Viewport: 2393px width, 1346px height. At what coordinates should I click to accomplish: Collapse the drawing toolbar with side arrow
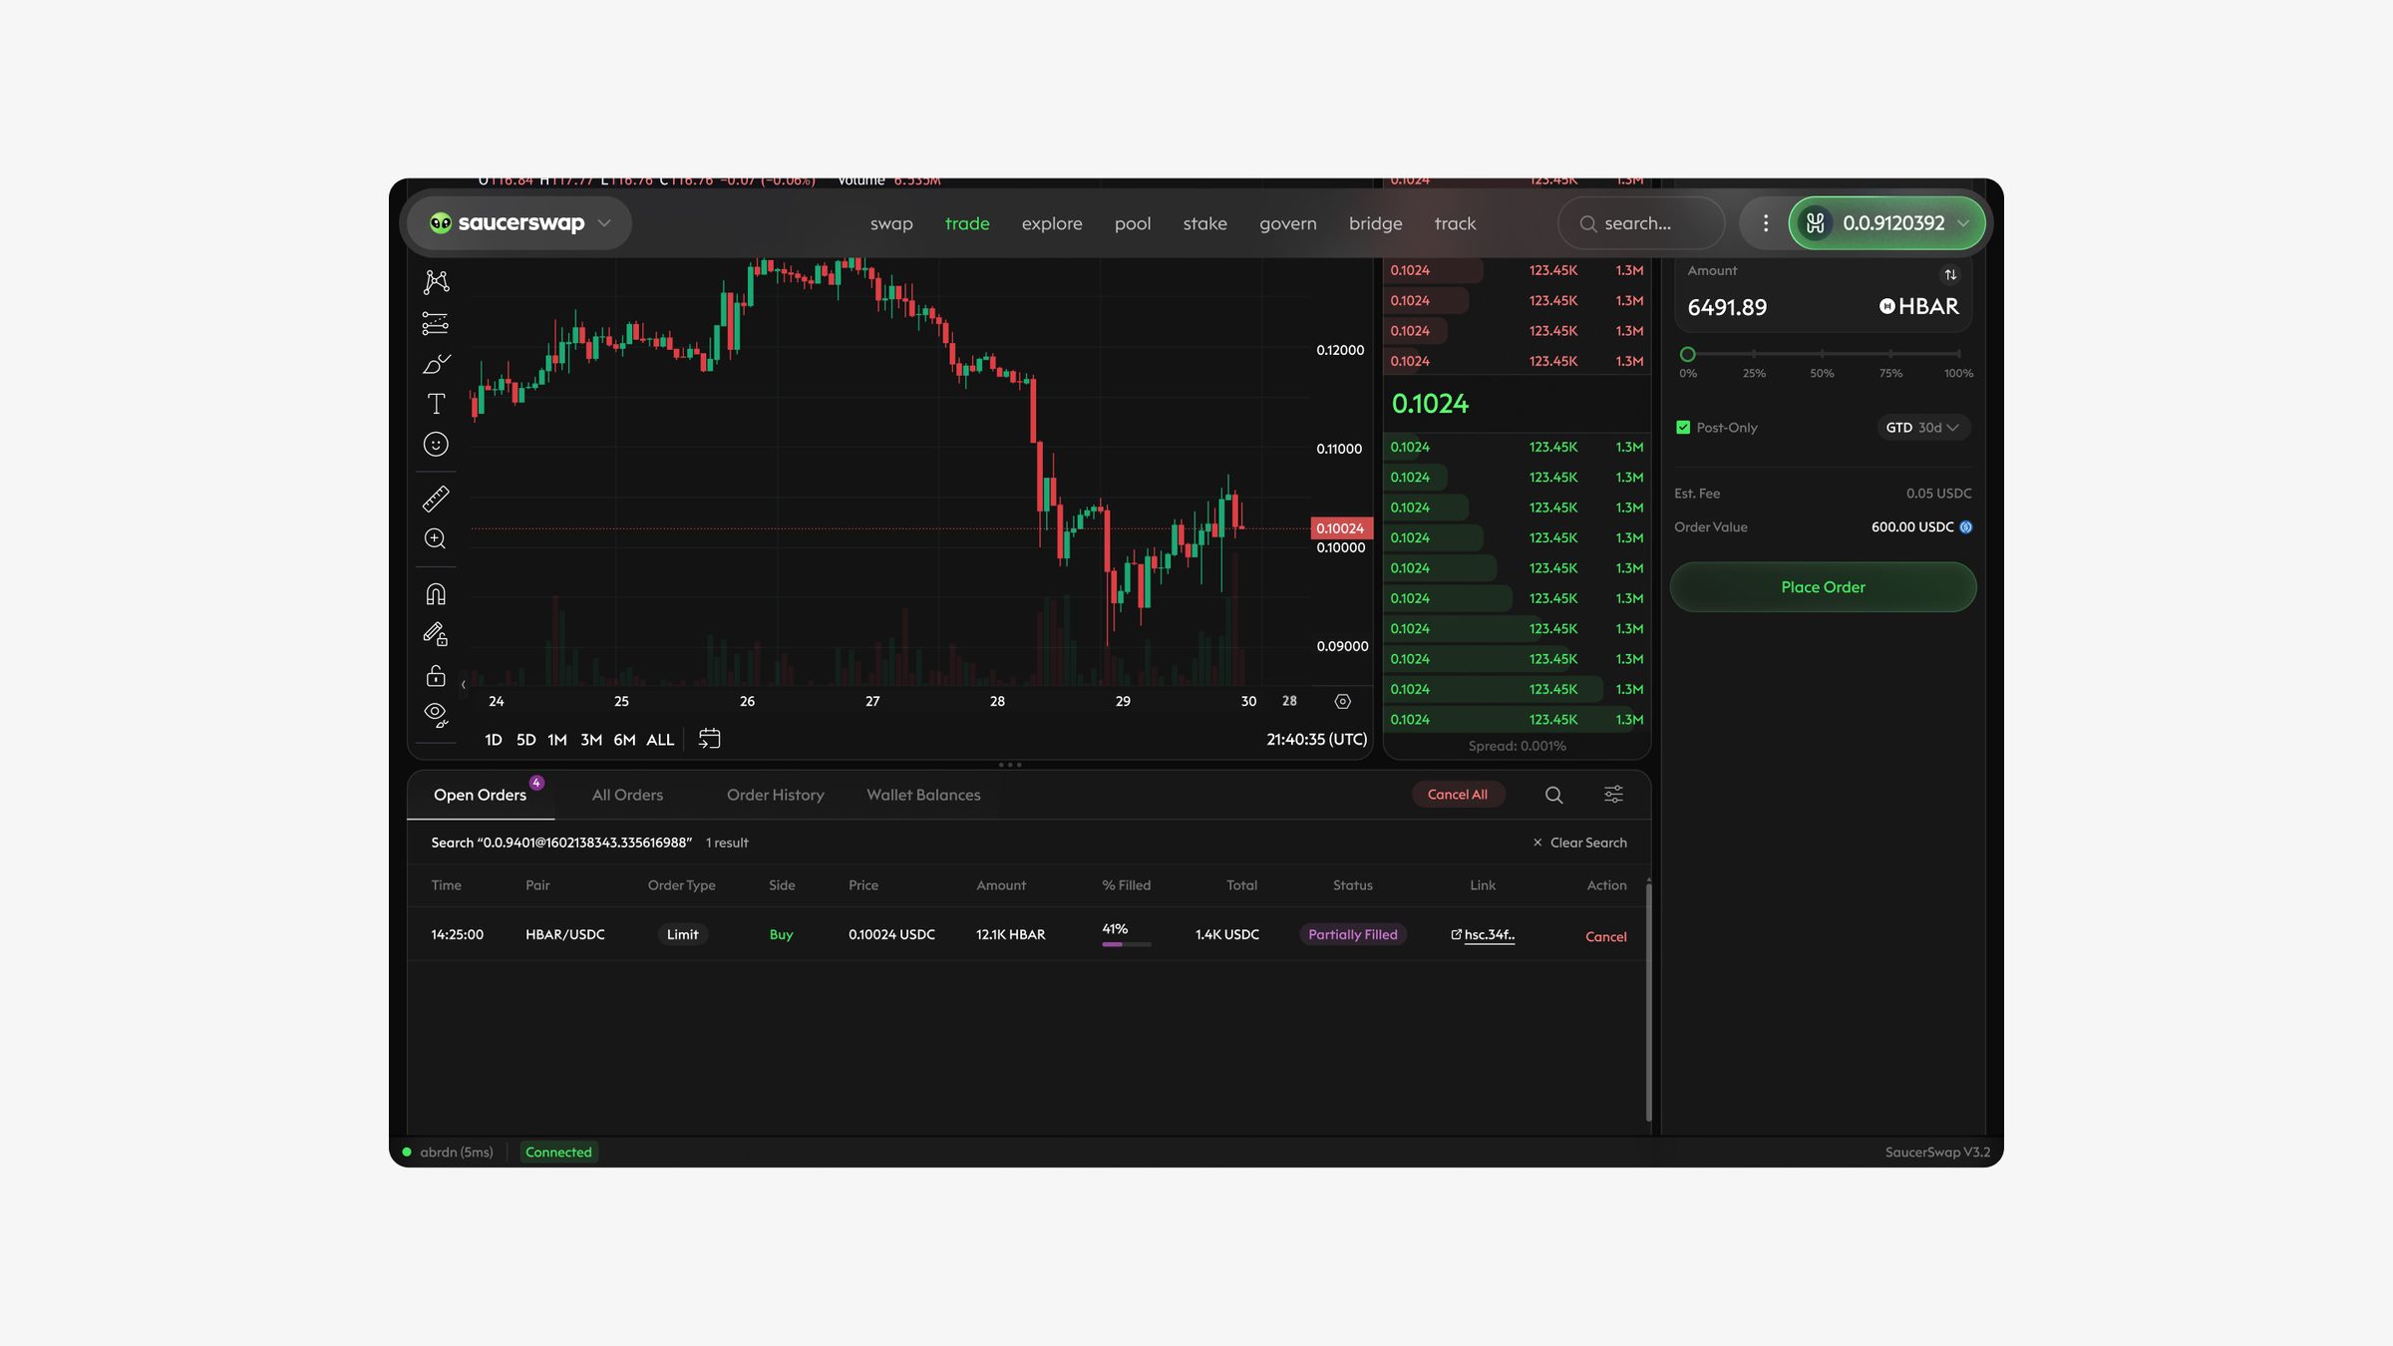(464, 685)
